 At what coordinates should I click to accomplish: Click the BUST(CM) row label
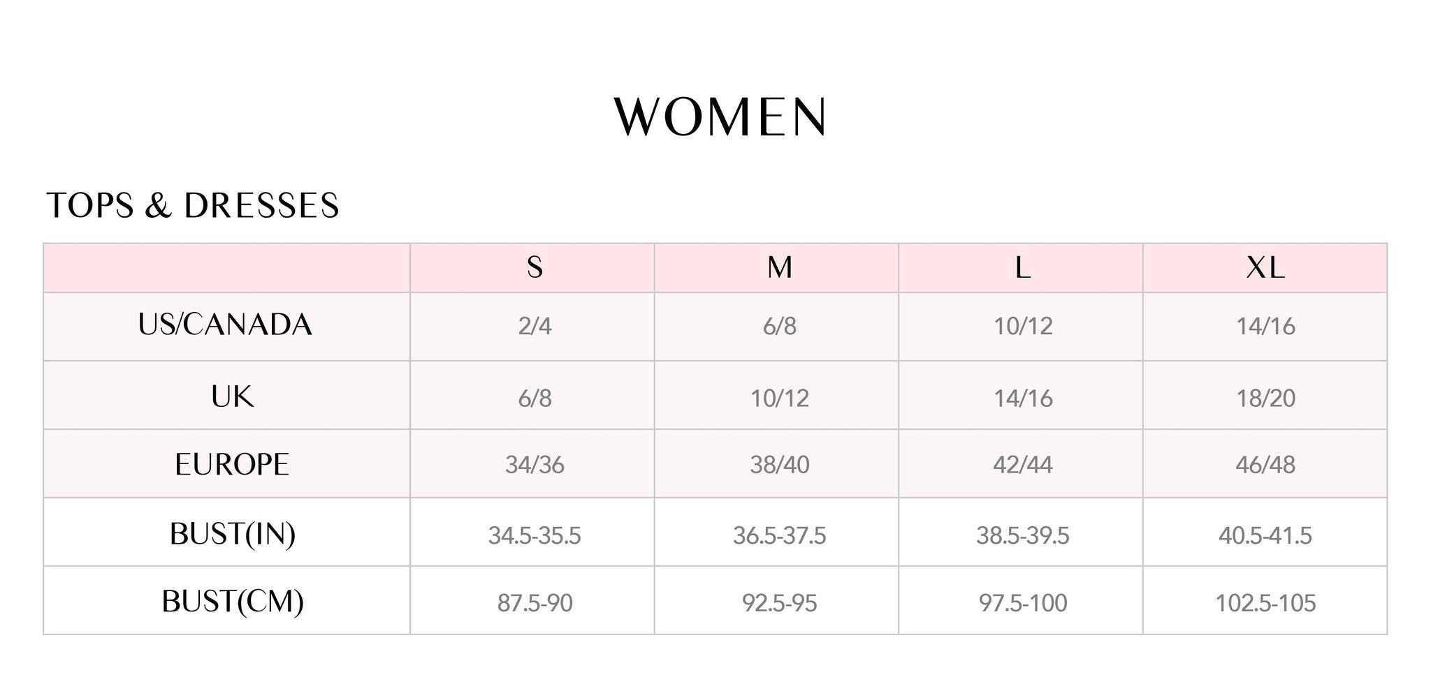coord(232,602)
